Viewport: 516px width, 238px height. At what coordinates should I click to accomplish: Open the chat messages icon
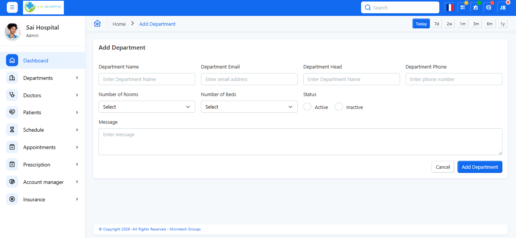pos(489,8)
